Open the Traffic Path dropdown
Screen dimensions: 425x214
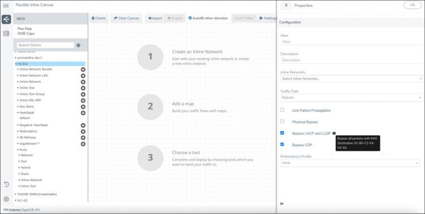click(352, 98)
